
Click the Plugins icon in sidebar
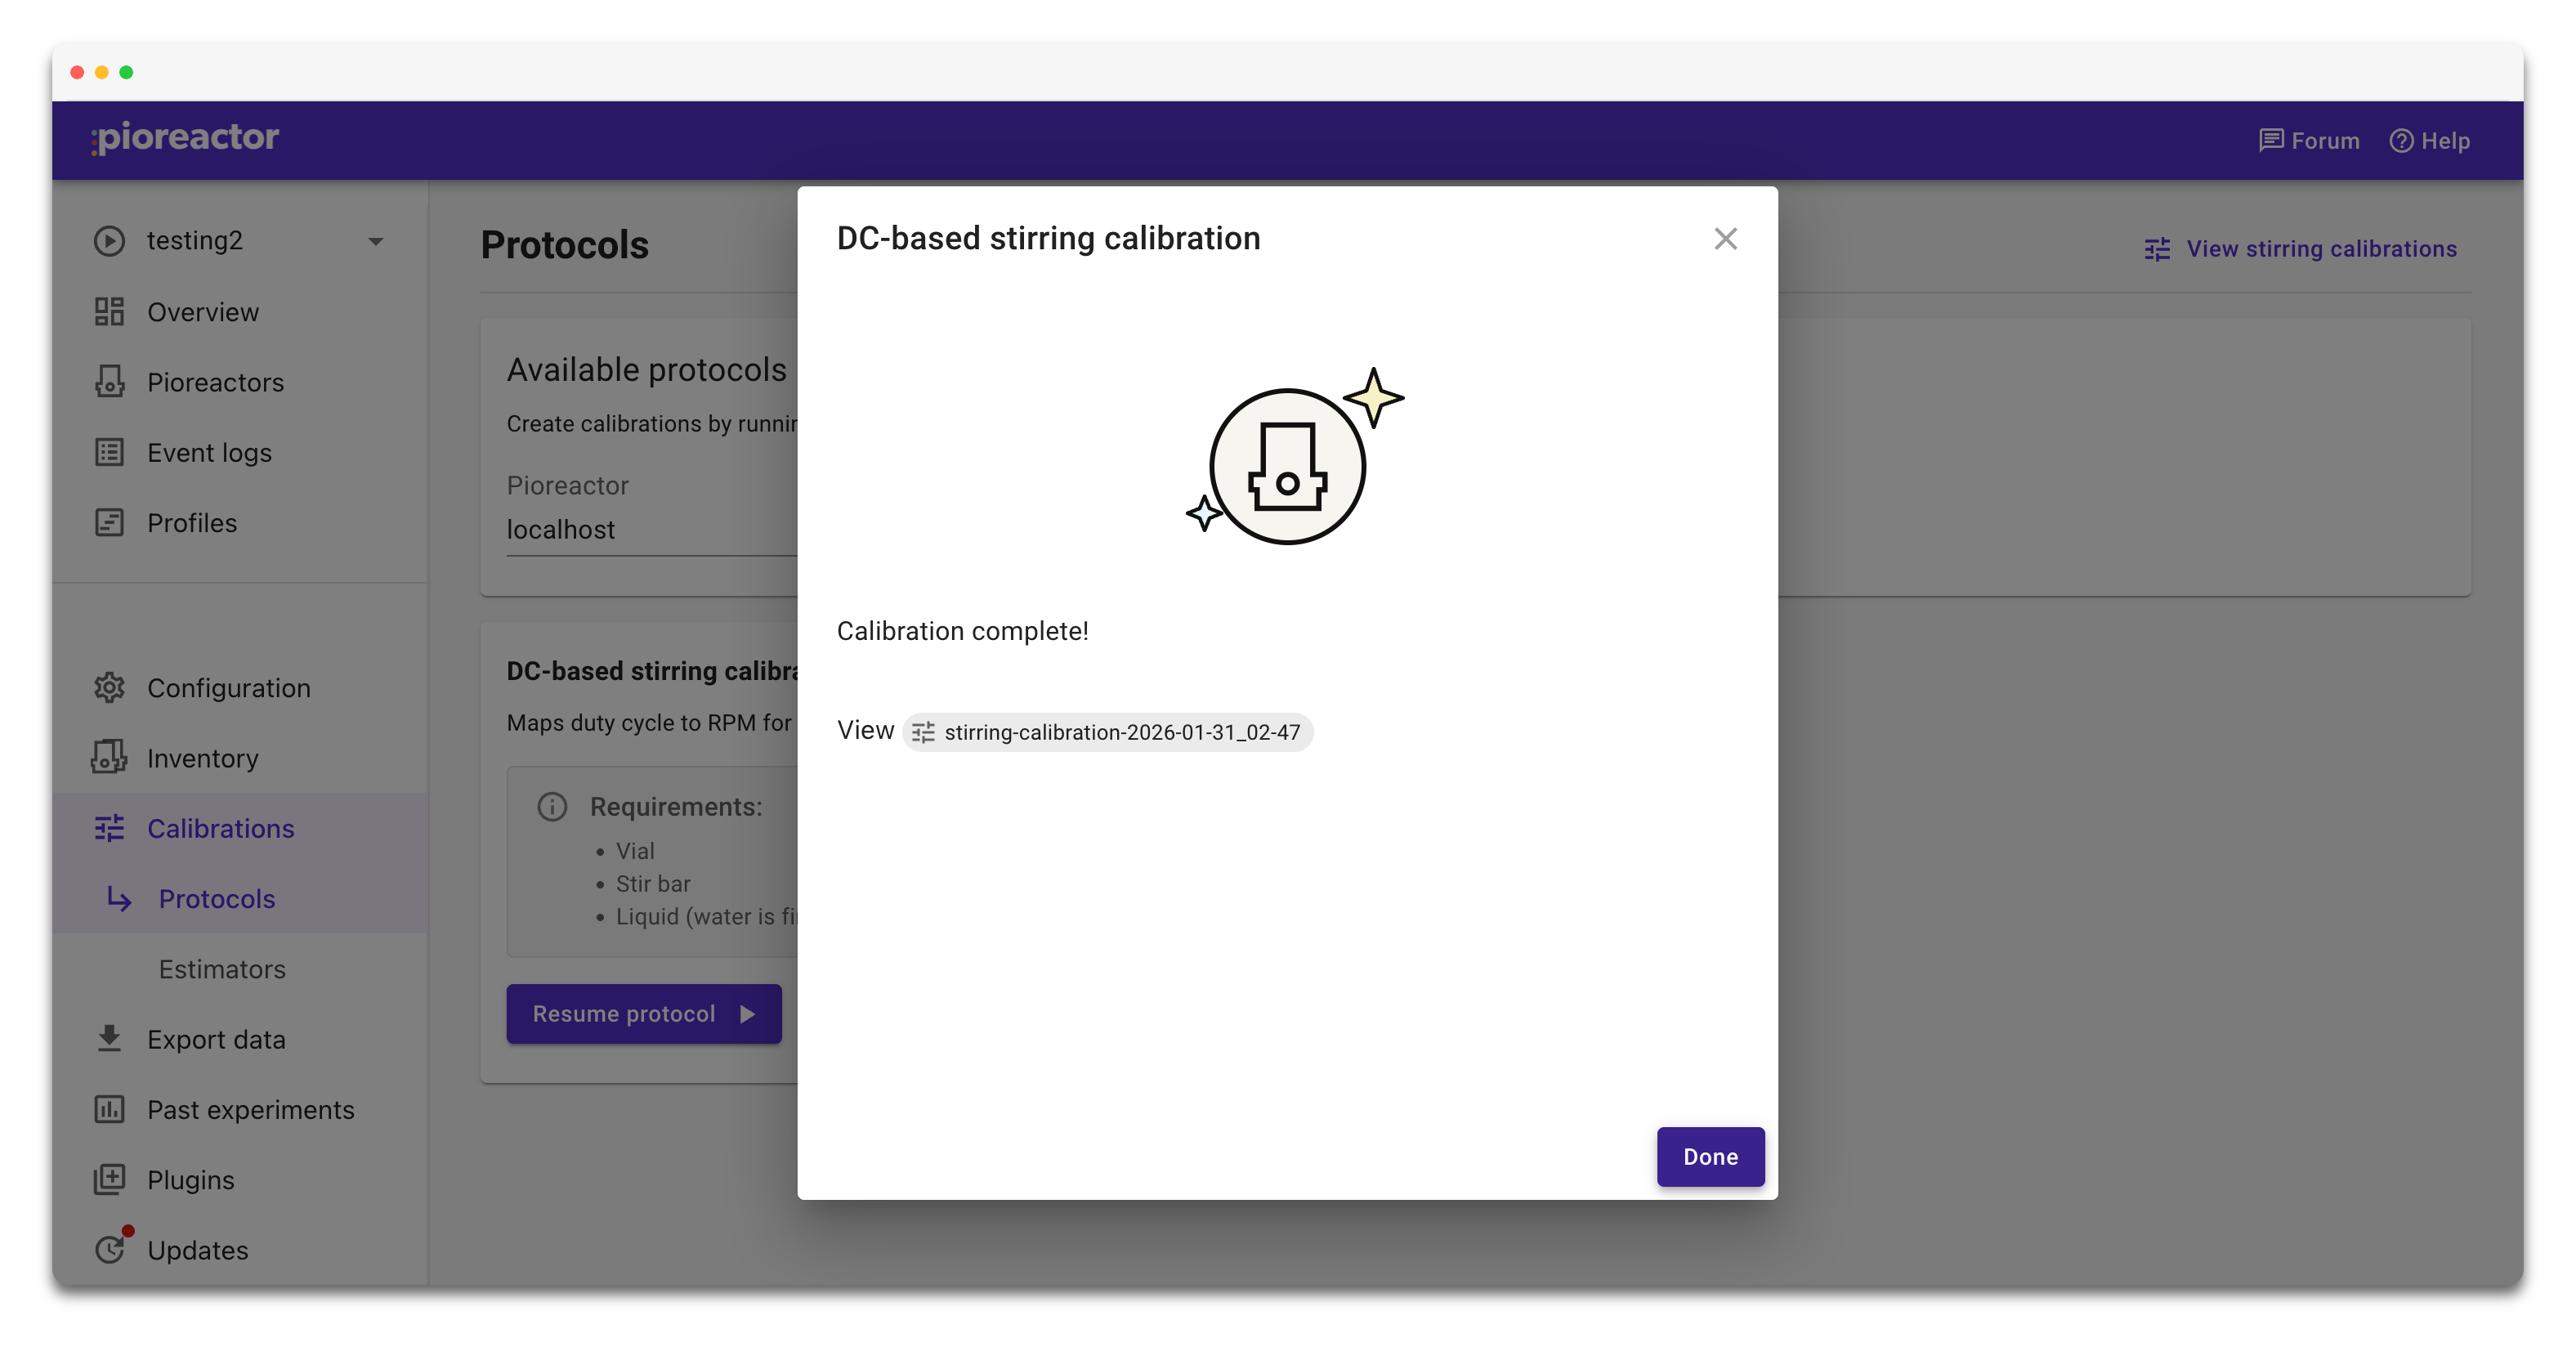pos(109,1180)
